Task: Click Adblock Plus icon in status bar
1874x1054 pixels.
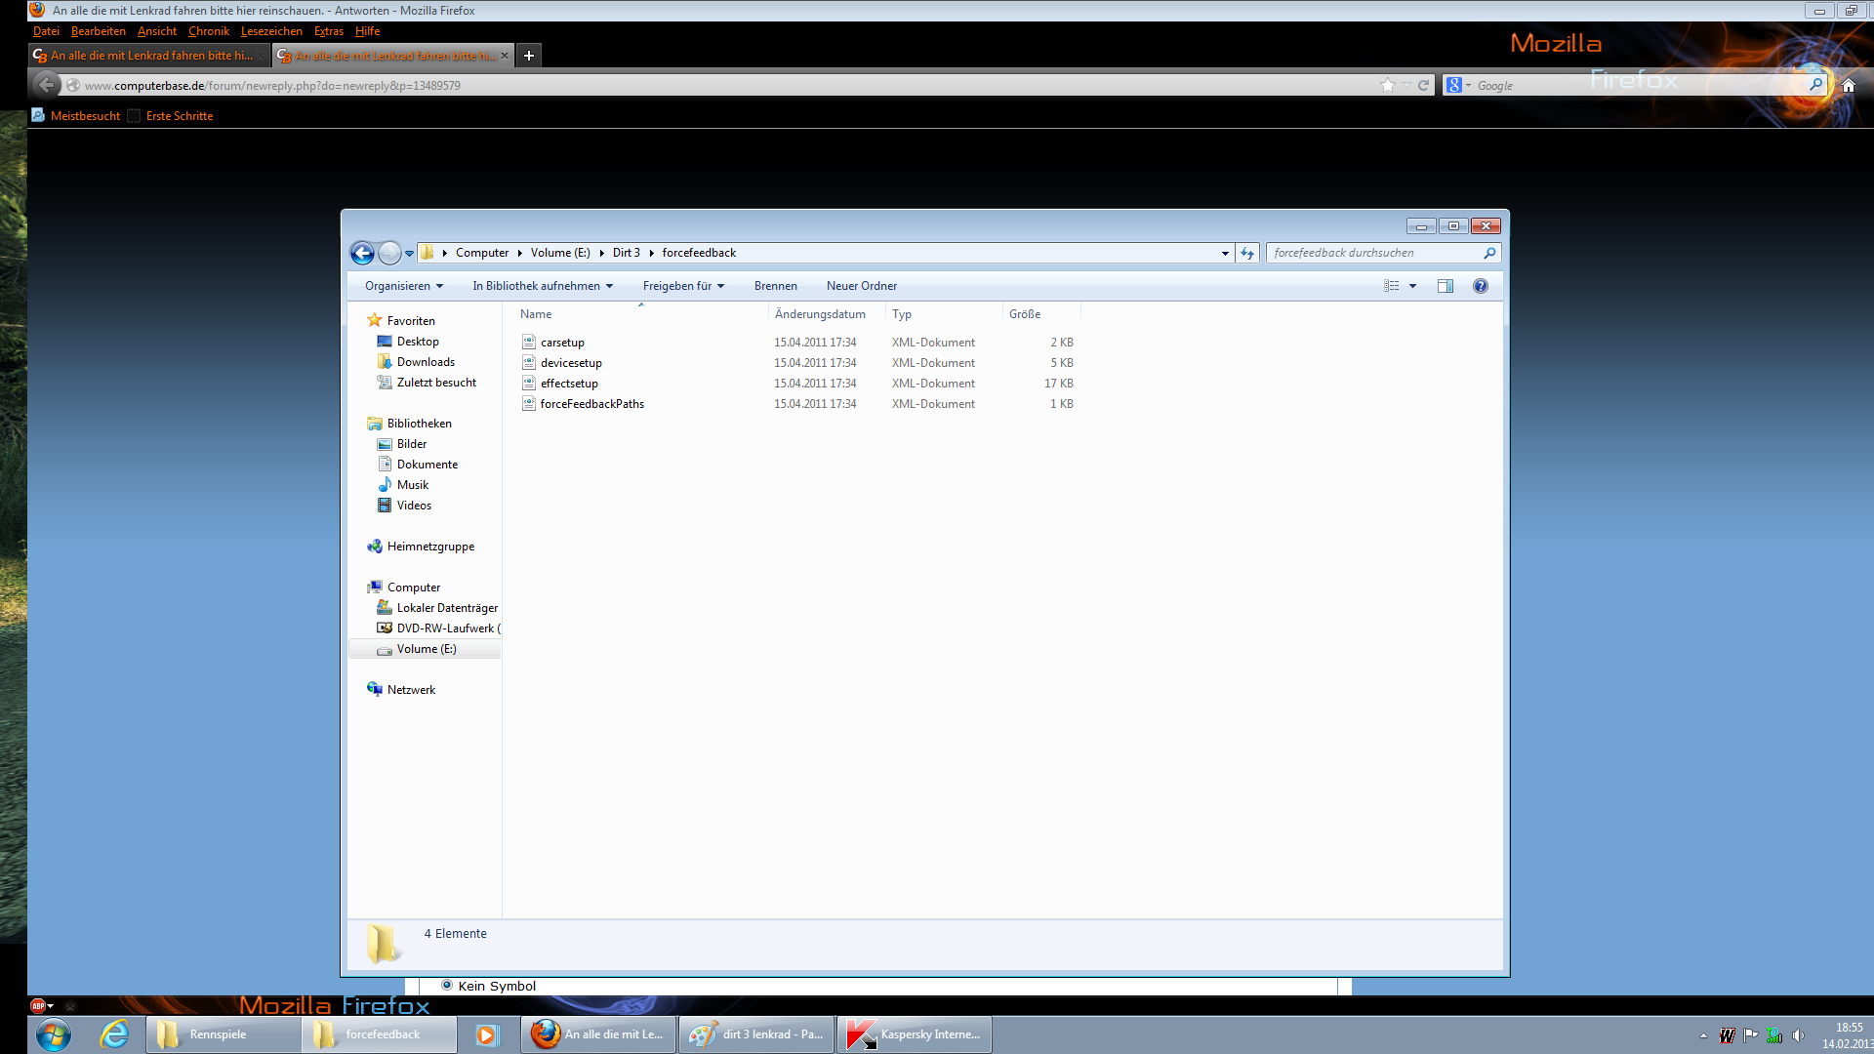Action: (x=38, y=1005)
